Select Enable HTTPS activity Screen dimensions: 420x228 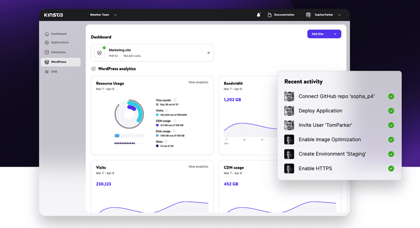pos(339,168)
